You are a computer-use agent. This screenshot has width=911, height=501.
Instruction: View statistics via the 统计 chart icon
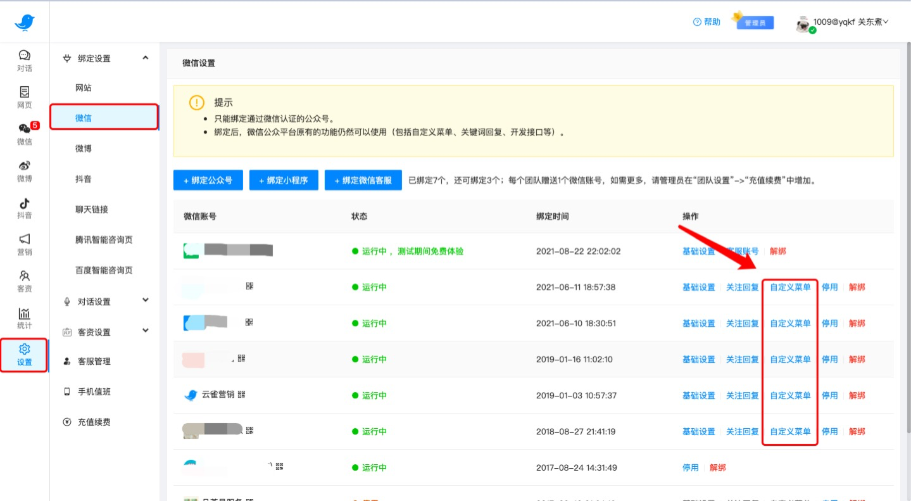coord(24,318)
